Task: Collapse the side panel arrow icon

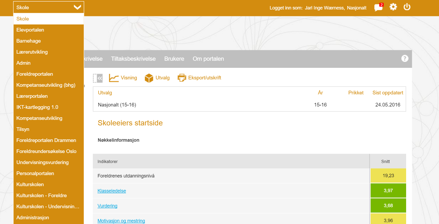Action: (98, 78)
